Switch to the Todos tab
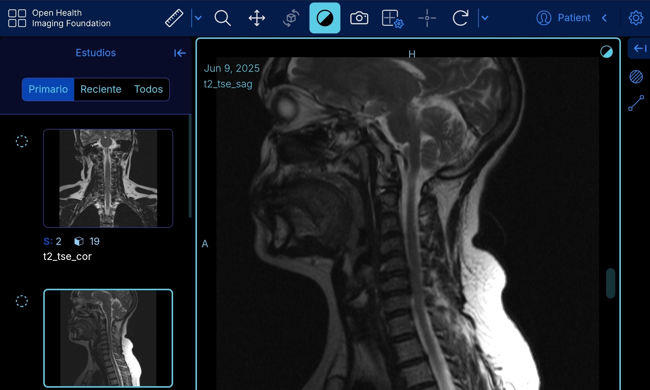The height and width of the screenshot is (390, 650). click(x=148, y=89)
